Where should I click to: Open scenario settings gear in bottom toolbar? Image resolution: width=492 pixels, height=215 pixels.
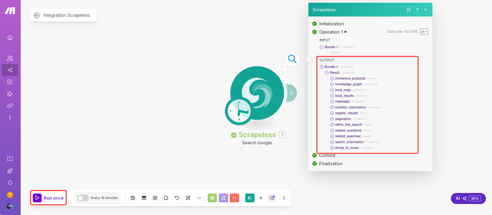155,198
